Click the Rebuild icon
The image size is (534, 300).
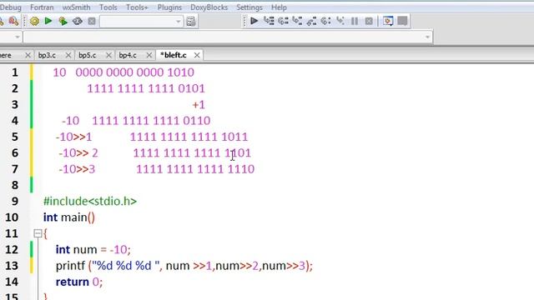[78, 22]
